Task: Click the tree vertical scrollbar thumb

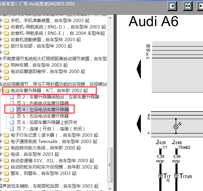Action: coord(110,165)
